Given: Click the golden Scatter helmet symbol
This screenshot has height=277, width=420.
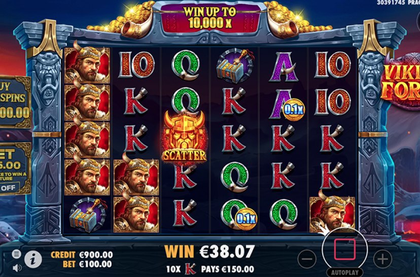Looking at the screenshot, I should tap(184, 136).
